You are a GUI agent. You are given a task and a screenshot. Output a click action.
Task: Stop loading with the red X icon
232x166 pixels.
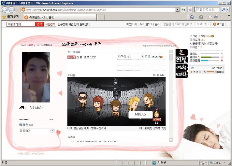click(x=190, y=10)
